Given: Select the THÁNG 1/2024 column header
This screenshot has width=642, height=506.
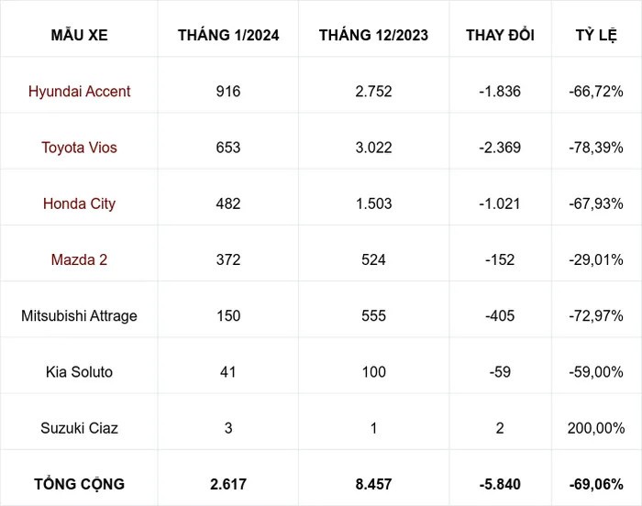Looking at the screenshot, I should (x=228, y=36).
